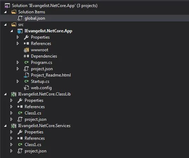Click the Visual Studio solution icon
This screenshot has height=158, width=189.
[x=7, y=6]
